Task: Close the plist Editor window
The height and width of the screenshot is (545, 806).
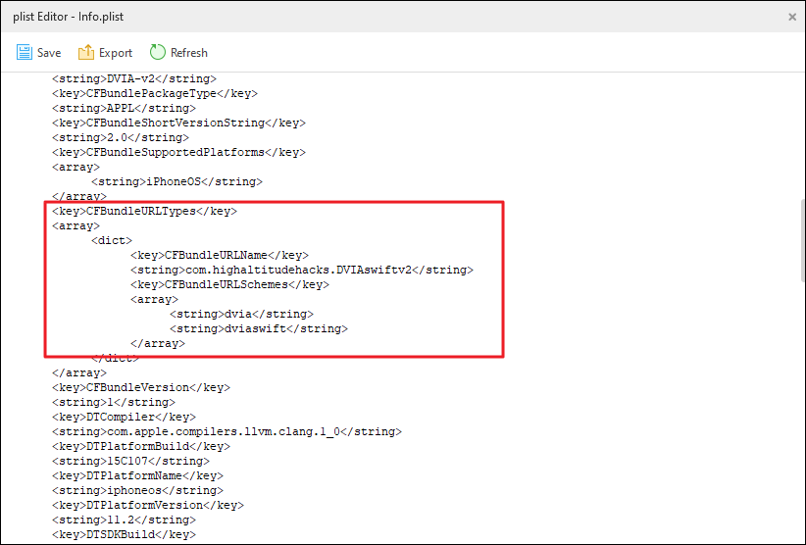Action: [792, 17]
